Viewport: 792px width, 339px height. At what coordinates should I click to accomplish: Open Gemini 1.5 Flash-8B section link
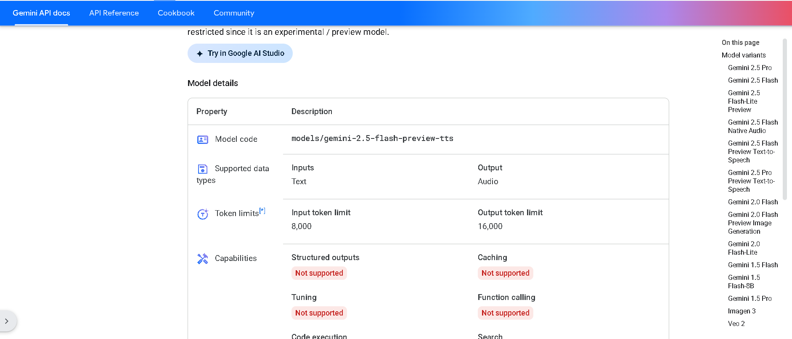pyautogui.click(x=744, y=282)
